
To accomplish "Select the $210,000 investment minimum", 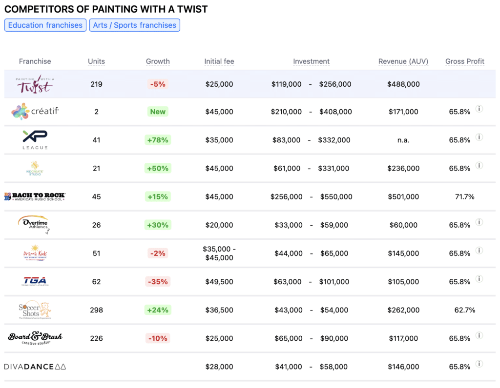I will (286, 112).
